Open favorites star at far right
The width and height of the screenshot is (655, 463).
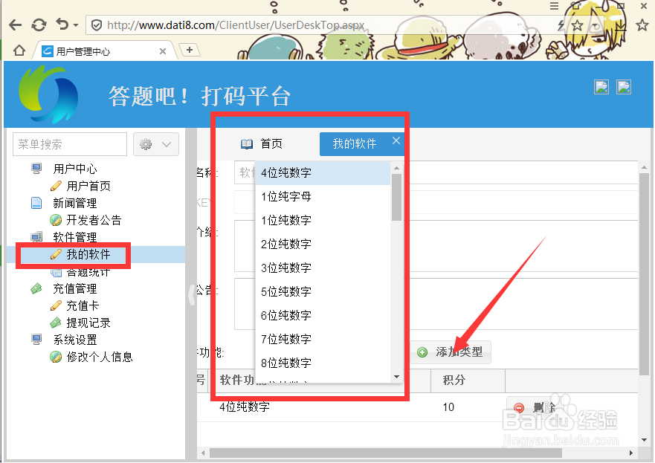[x=642, y=25]
